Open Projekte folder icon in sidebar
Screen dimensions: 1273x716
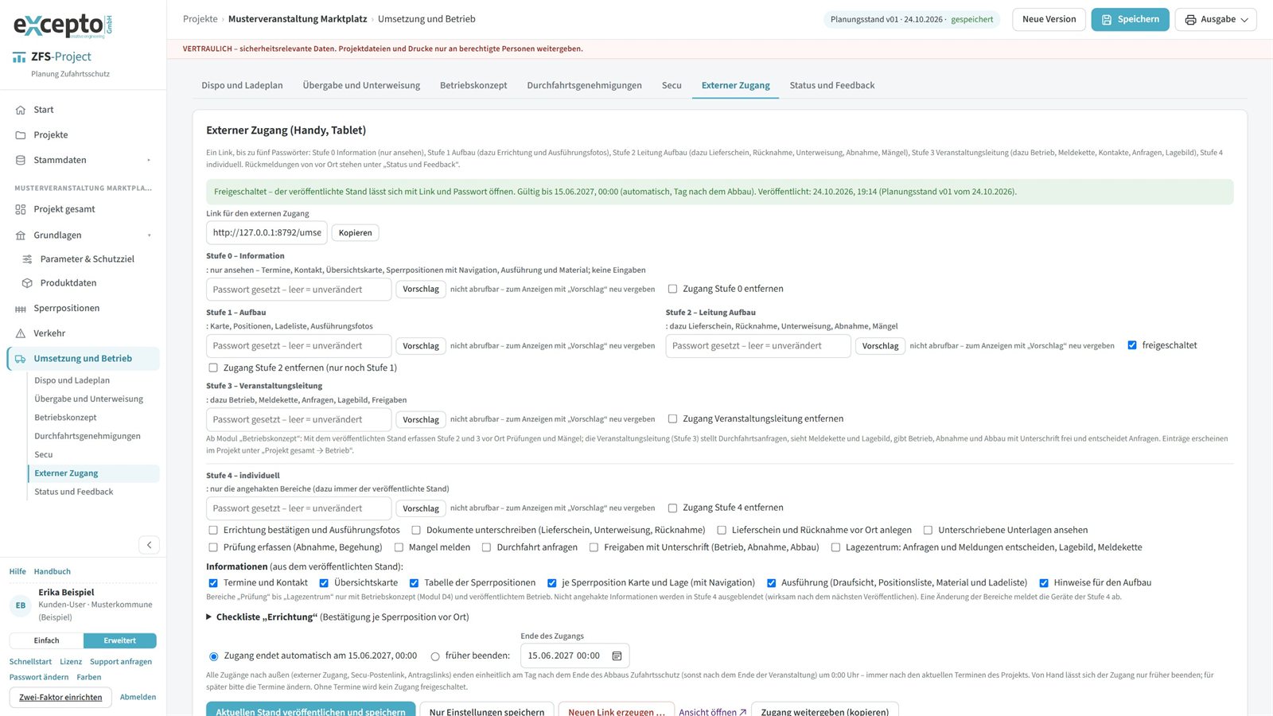21,135
